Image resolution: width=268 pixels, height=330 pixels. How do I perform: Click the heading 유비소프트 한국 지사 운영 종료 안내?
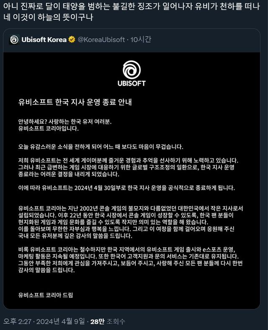click(x=75, y=102)
